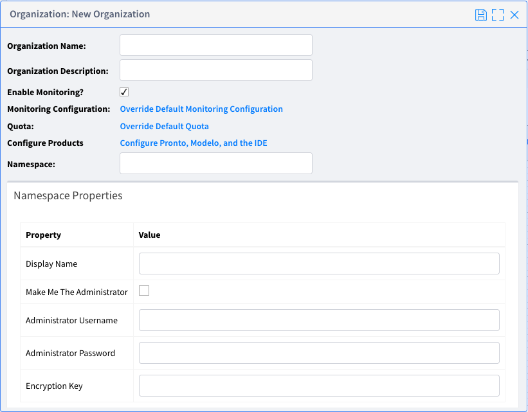Expand dialog with the fullscreen icon

pyautogui.click(x=497, y=15)
